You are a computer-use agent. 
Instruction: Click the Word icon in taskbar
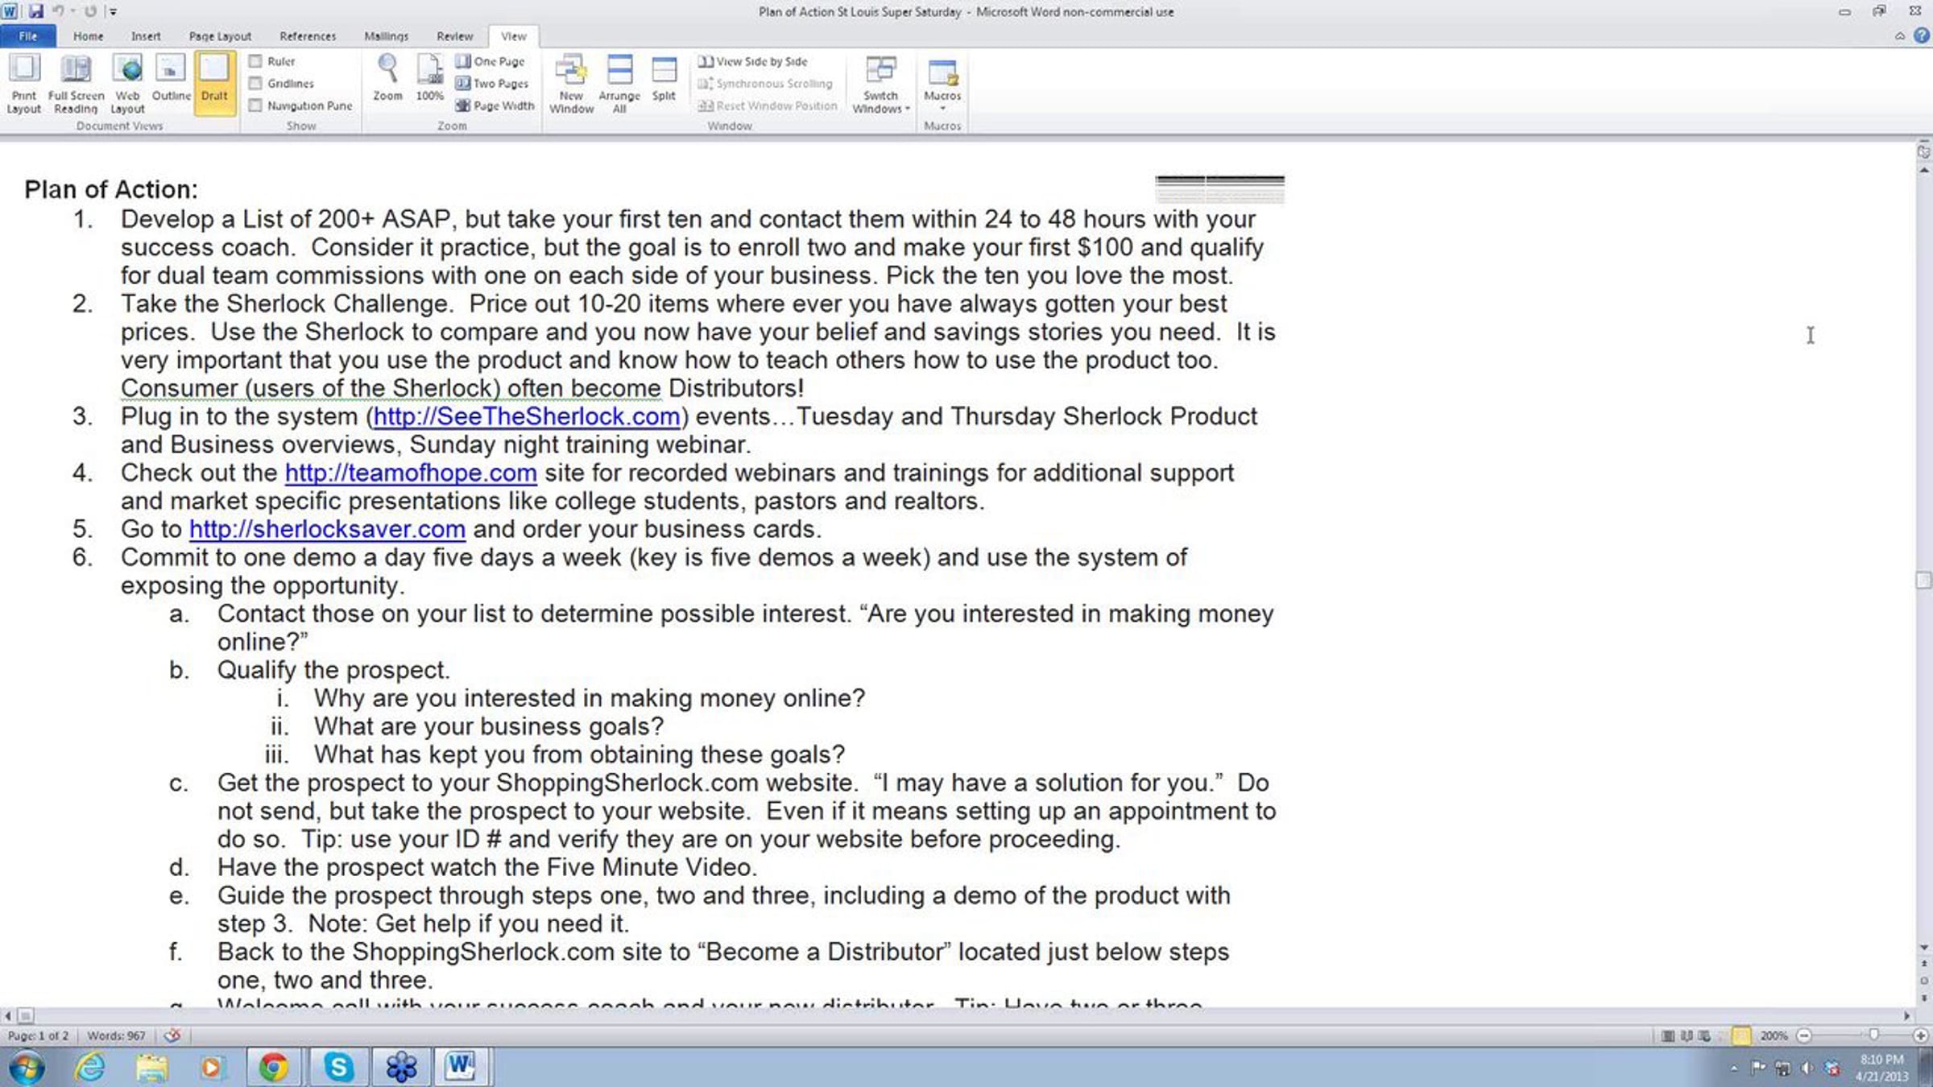tap(460, 1067)
